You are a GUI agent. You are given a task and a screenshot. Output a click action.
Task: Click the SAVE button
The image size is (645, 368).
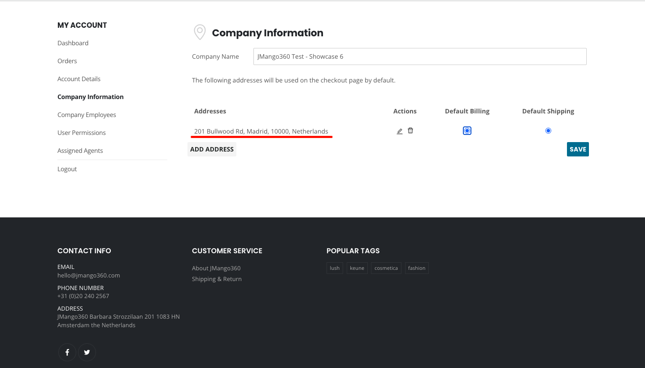[578, 149]
